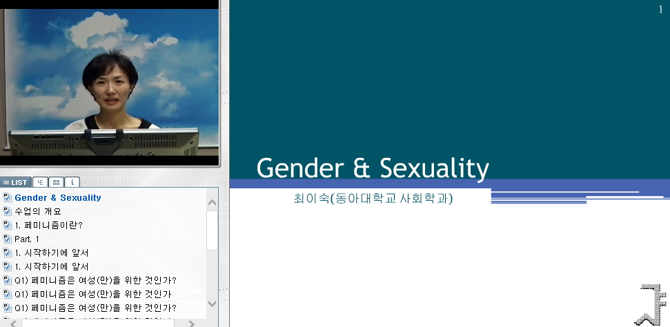Click the lecturer video panel
This screenshot has height=327, width=670.
click(x=110, y=83)
